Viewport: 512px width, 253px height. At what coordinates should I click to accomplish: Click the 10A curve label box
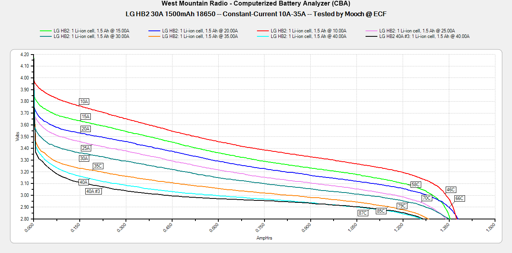pyautogui.click(x=84, y=102)
